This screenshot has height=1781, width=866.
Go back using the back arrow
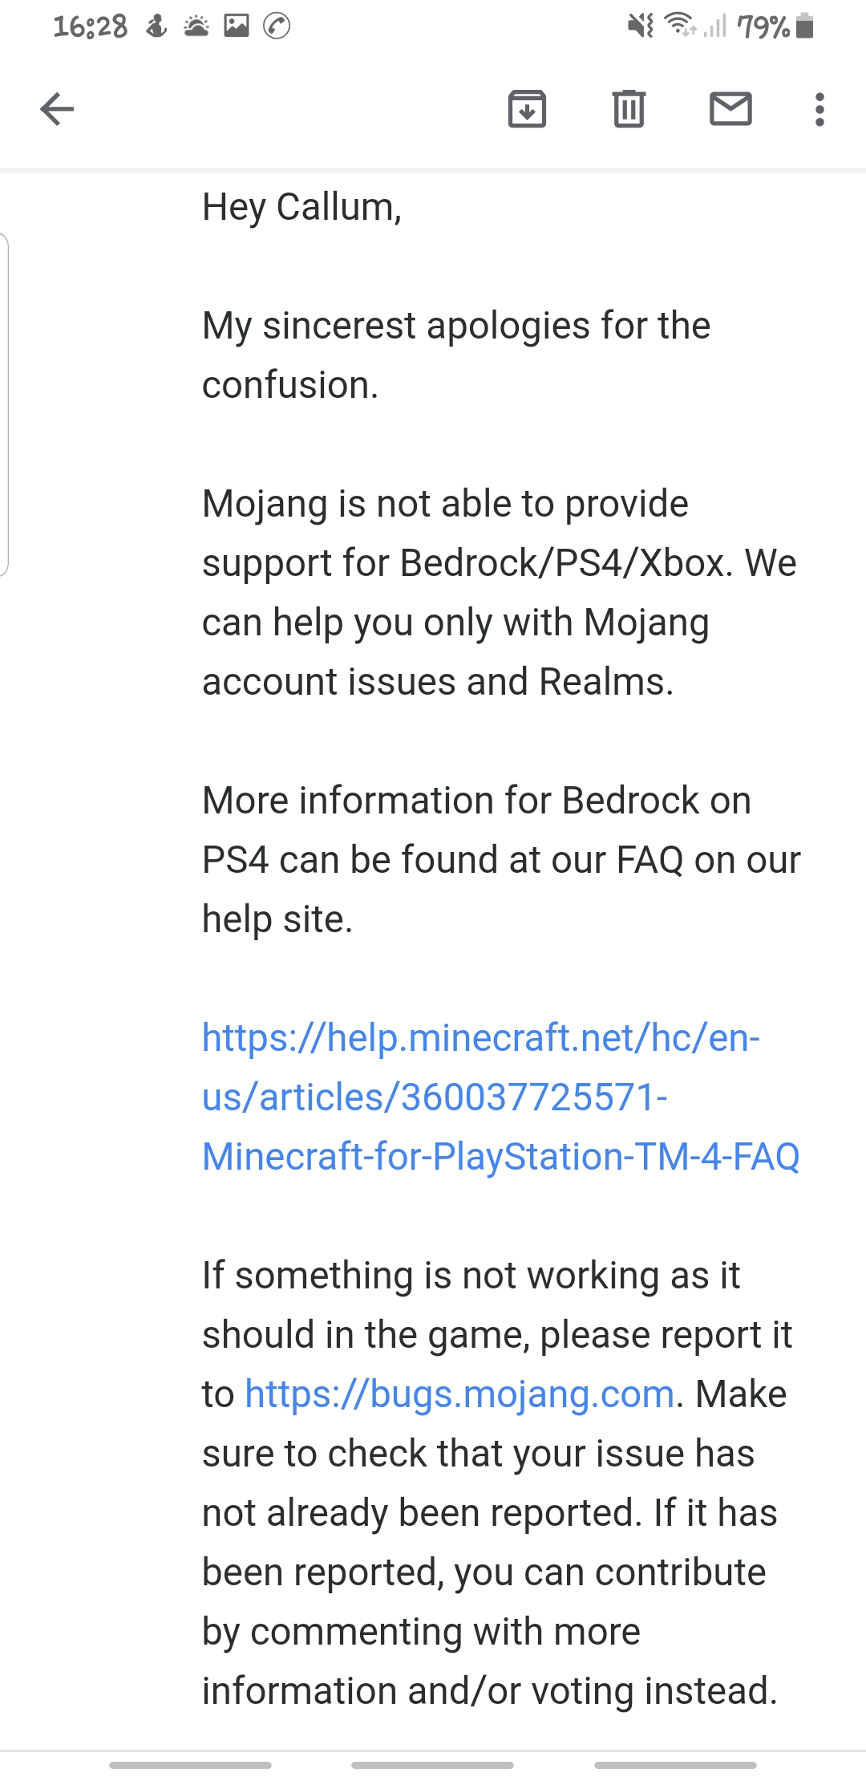(57, 109)
